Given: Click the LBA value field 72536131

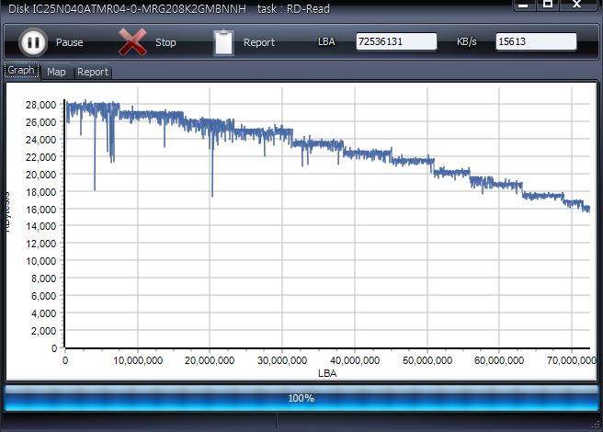Looking at the screenshot, I should [396, 41].
